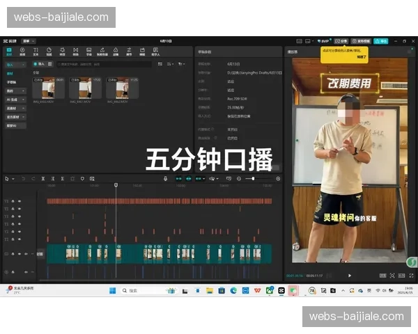
Task: Click the SVIP badge in title bar
Action: click(x=323, y=41)
